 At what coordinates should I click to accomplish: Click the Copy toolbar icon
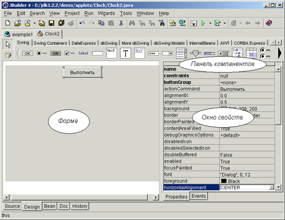[101, 23]
